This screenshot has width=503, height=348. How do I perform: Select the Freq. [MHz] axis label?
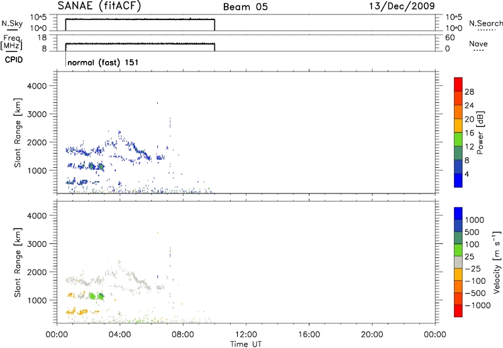pyautogui.click(x=11, y=42)
